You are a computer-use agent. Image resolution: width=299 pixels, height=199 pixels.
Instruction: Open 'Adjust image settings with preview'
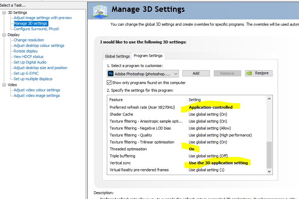pos(43,18)
